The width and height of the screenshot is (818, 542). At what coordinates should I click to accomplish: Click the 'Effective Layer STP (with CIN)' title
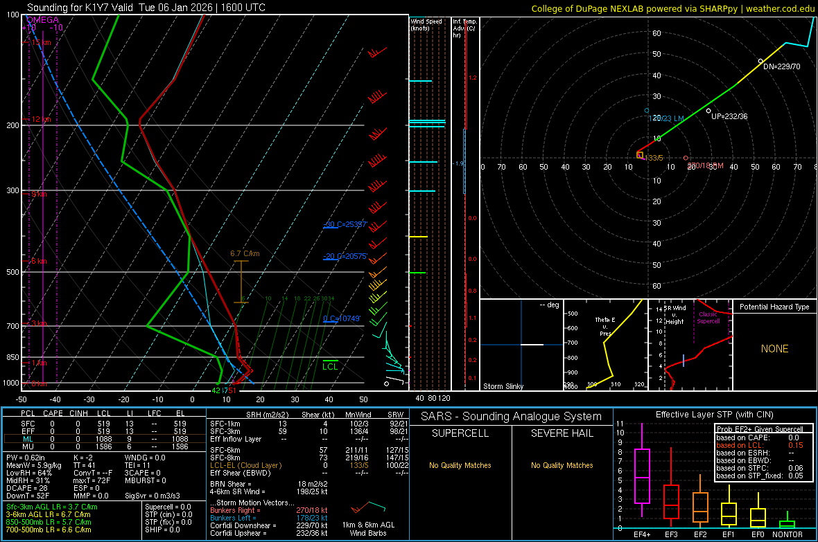click(714, 415)
